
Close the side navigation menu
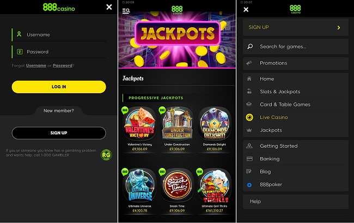point(246,9)
